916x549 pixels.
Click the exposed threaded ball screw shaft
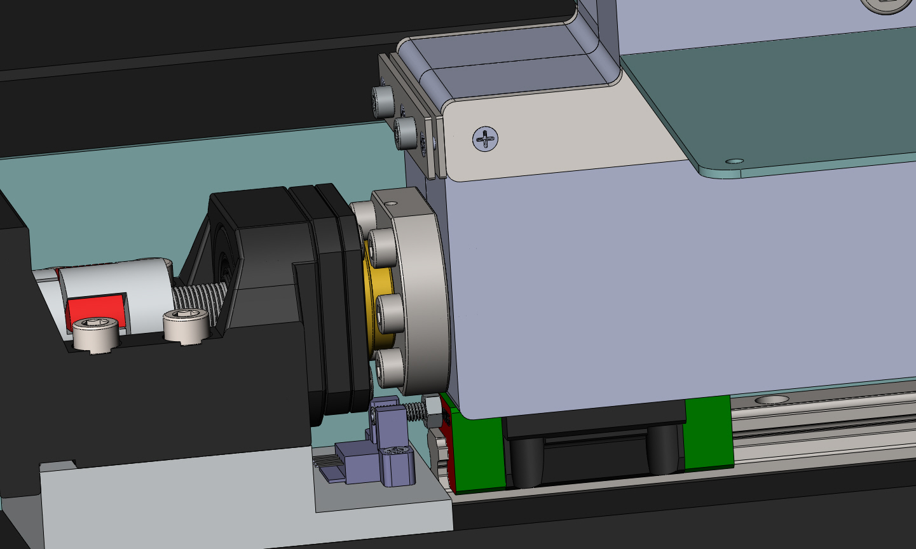200,301
